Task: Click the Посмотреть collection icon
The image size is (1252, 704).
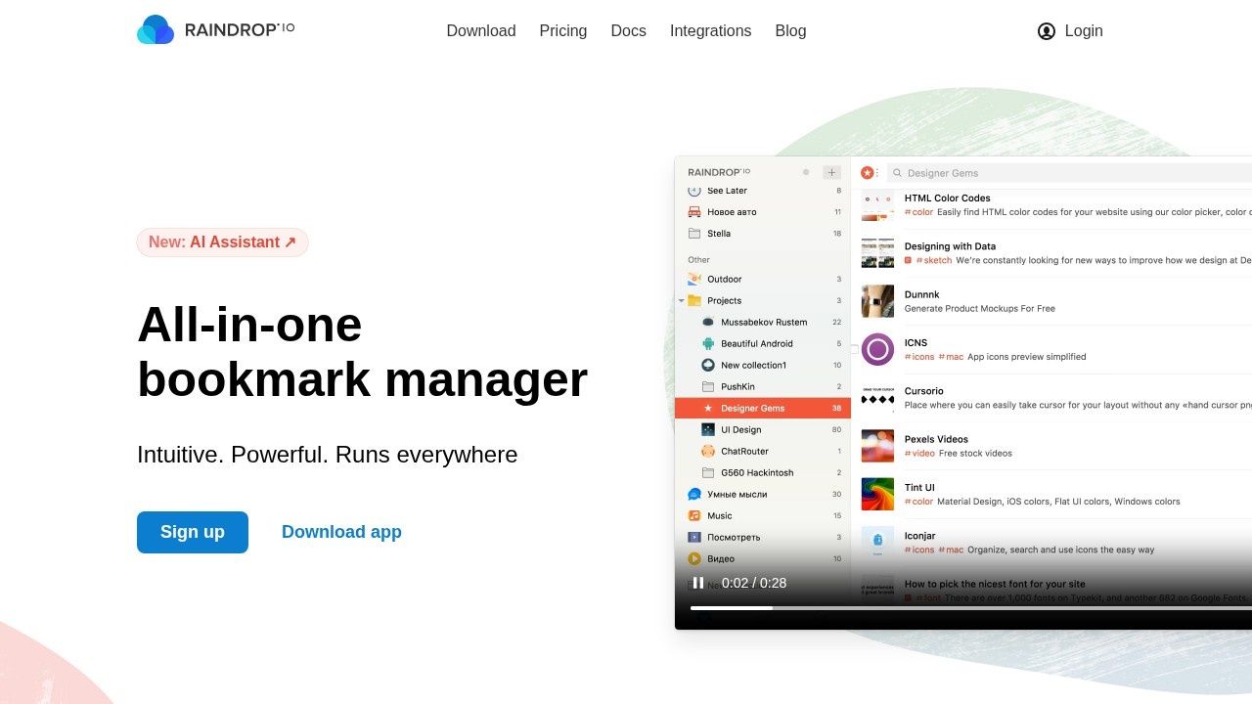Action: tap(694, 538)
